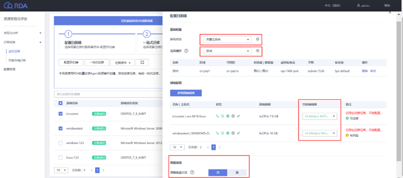403x178 pixels.
Task: Open target spec dropdown for windowstest row
Action: point(320,133)
